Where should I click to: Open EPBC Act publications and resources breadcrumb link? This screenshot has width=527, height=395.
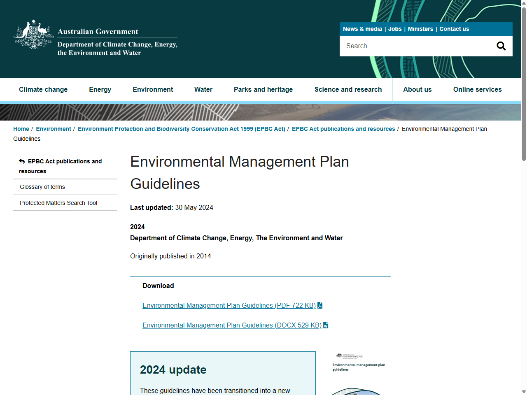[343, 129]
